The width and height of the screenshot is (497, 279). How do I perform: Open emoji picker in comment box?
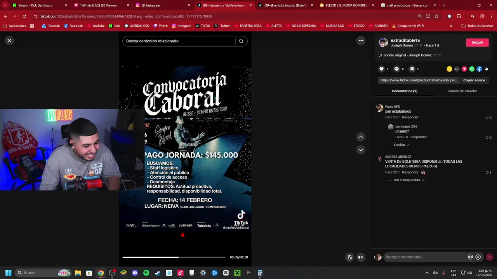pos(478,257)
